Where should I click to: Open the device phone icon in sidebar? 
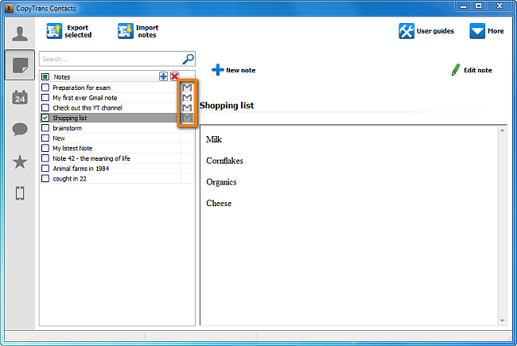pyautogui.click(x=20, y=193)
